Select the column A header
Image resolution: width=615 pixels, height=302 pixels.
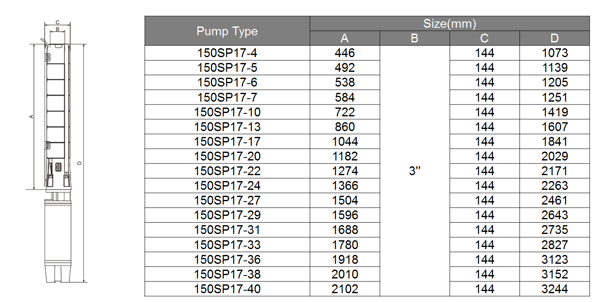tap(345, 38)
